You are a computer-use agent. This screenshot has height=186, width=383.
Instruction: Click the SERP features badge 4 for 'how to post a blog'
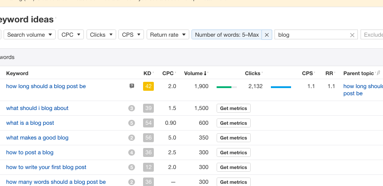click(131, 152)
